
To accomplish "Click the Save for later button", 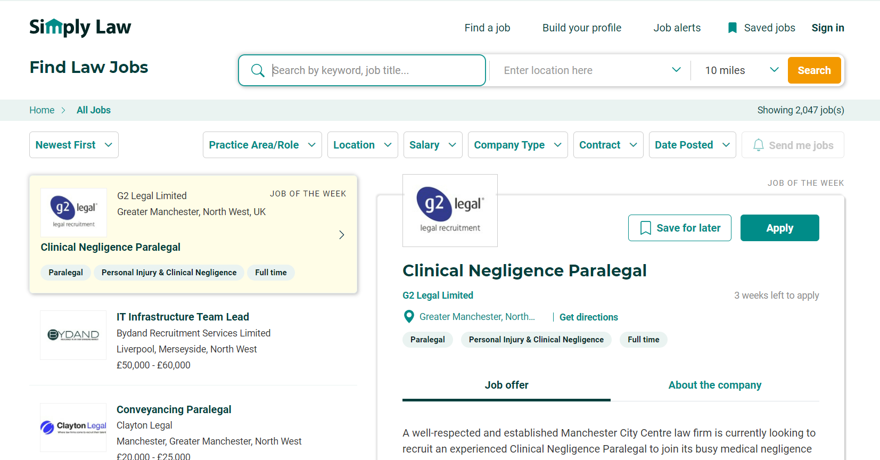I will point(679,228).
